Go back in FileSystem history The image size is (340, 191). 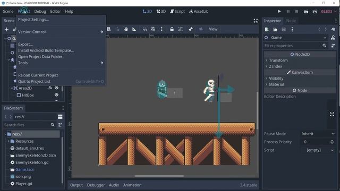click(6, 117)
